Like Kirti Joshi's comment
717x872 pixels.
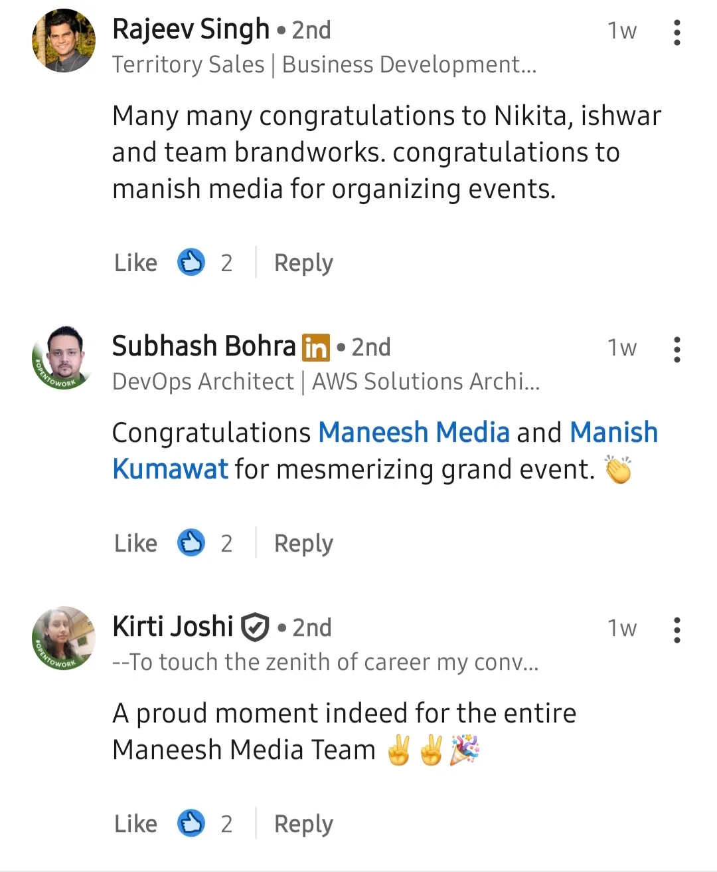135,824
